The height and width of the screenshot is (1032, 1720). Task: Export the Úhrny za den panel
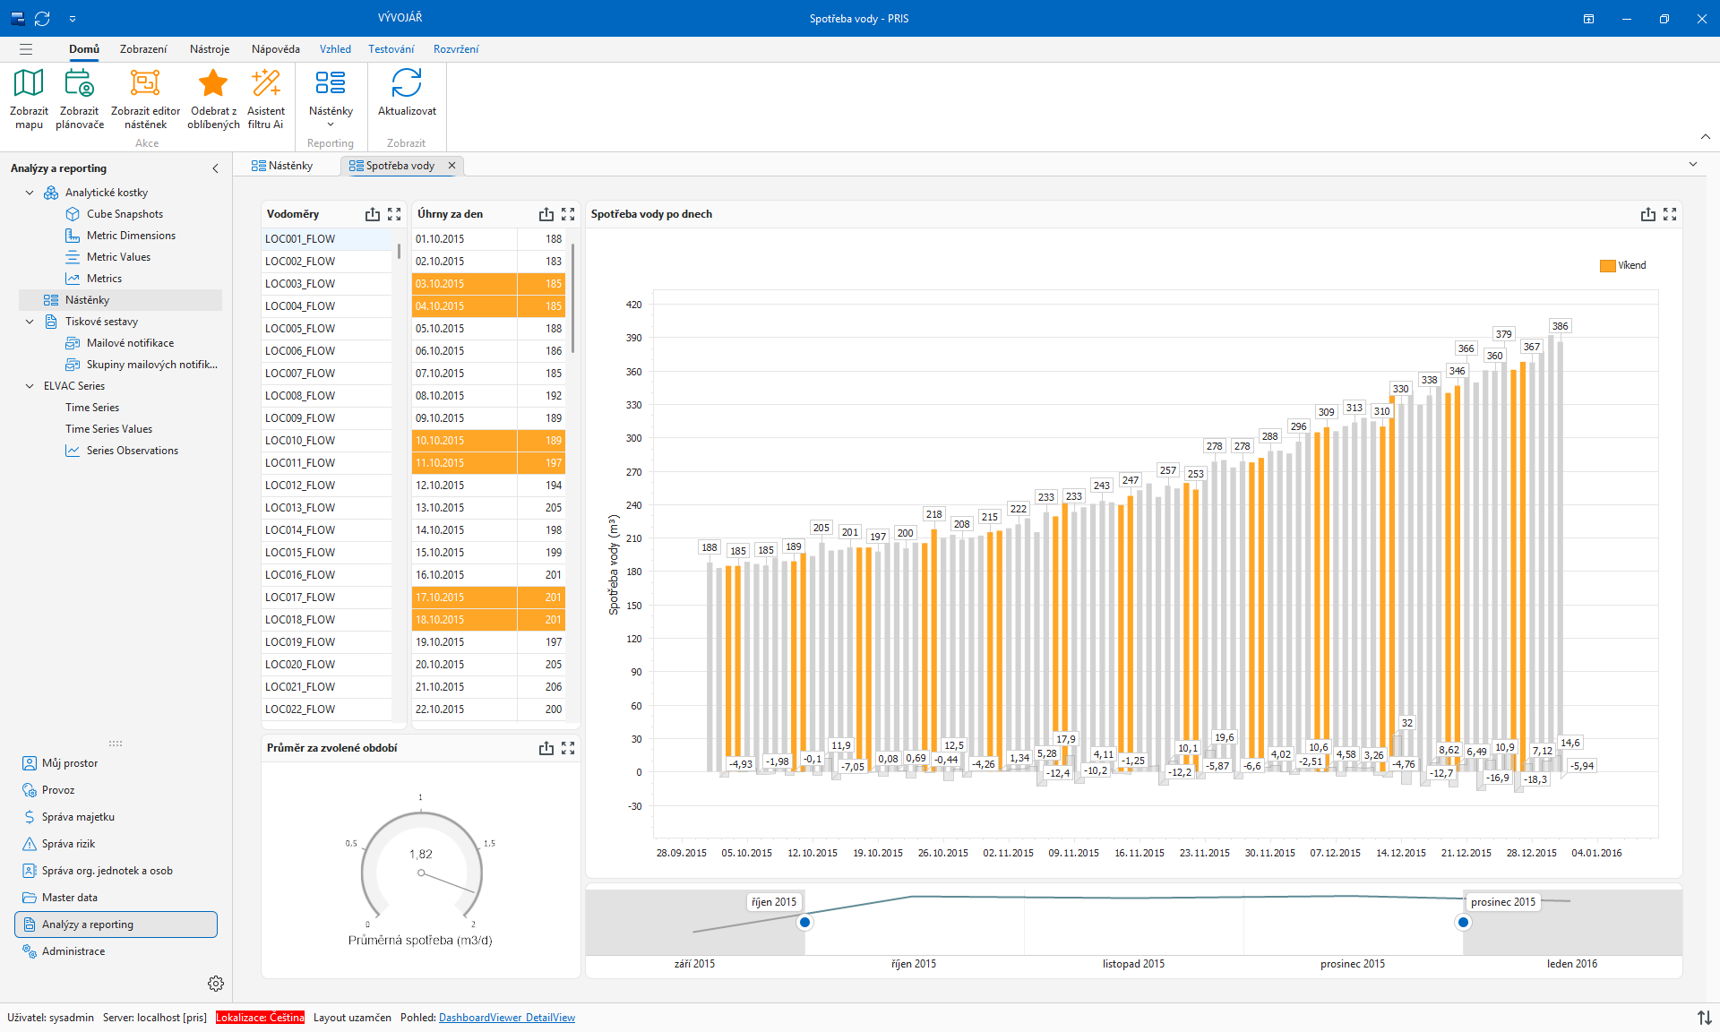point(546,214)
